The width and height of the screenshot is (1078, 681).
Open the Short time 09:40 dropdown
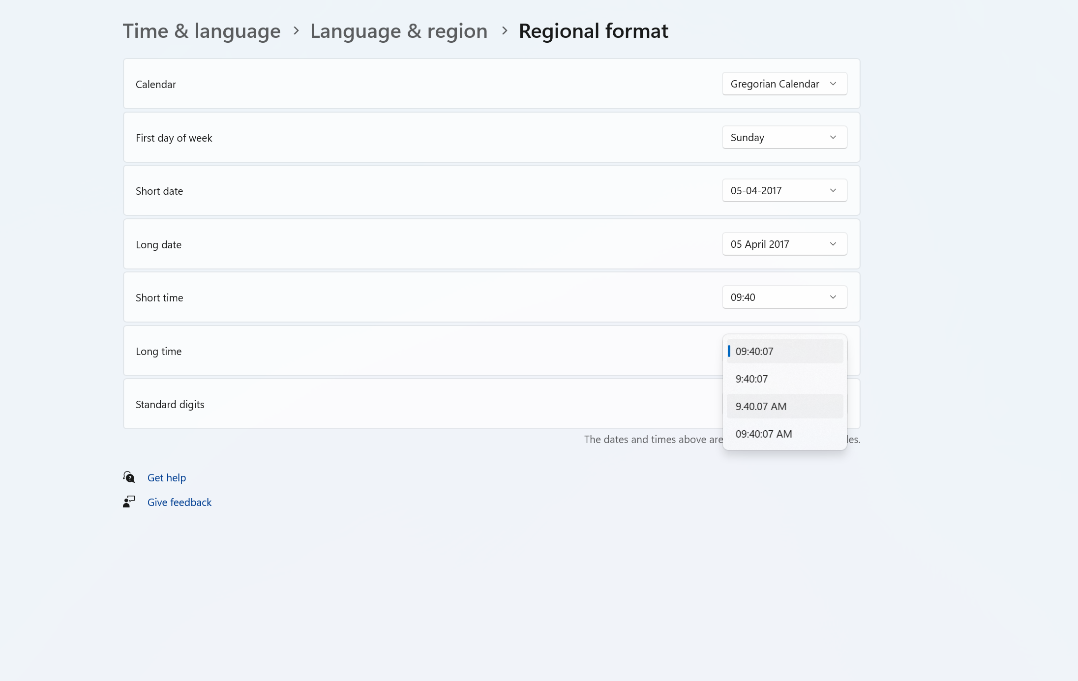[x=784, y=297]
